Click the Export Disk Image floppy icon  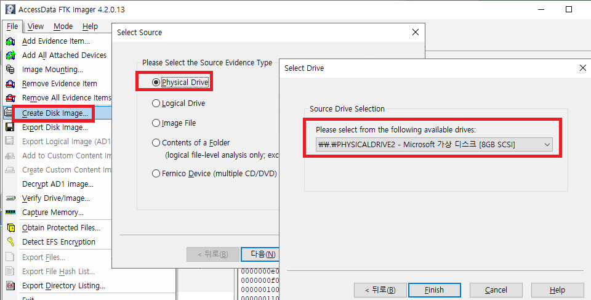click(x=10, y=128)
